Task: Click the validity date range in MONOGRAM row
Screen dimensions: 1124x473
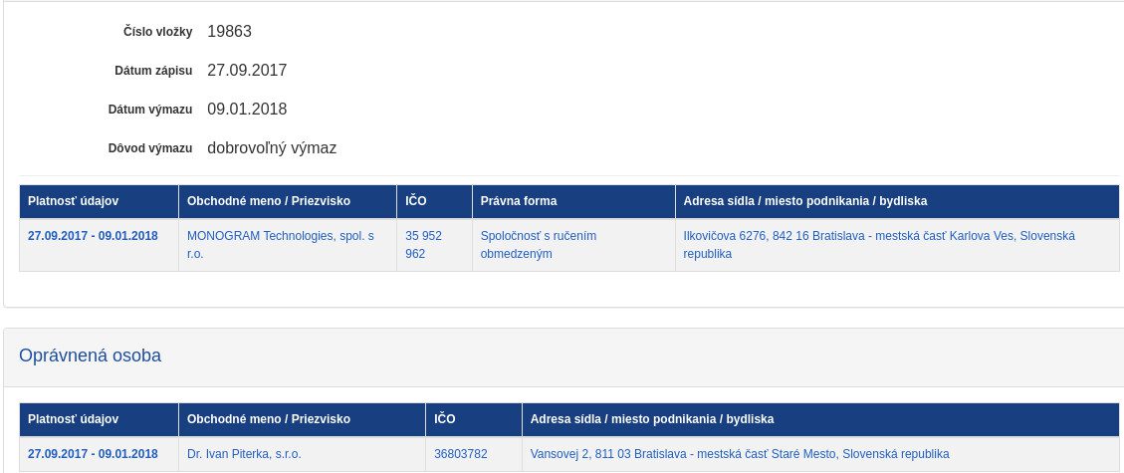Action: coord(93,237)
